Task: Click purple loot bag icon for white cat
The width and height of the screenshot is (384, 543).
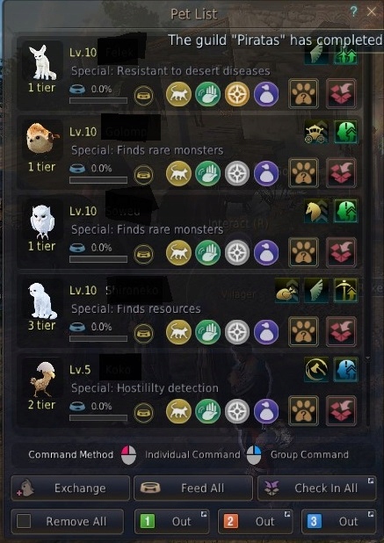Action: pos(266,332)
